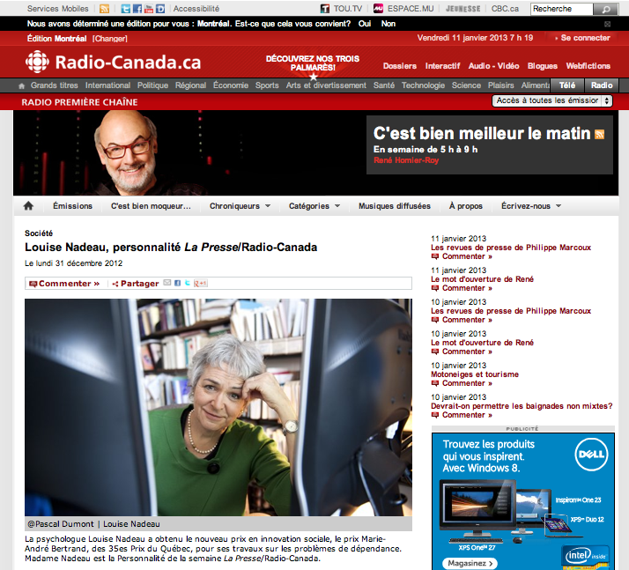Click [Changer] edition link
The width and height of the screenshot is (629, 570).
(110, 39)
